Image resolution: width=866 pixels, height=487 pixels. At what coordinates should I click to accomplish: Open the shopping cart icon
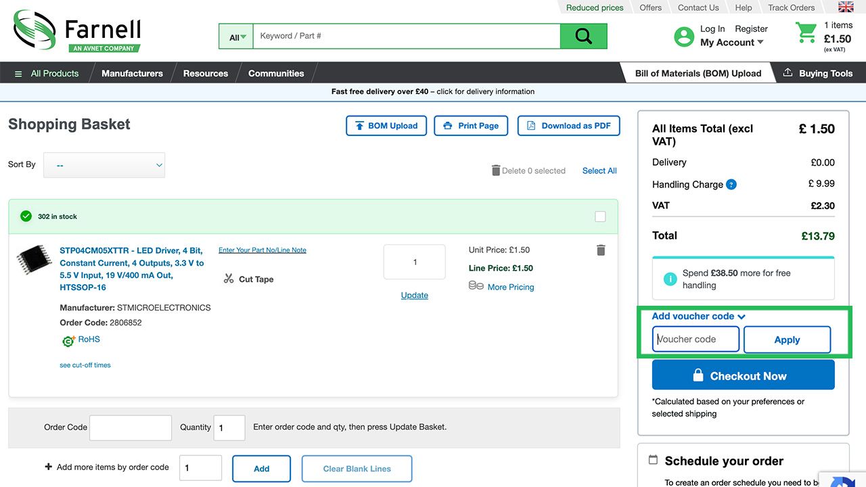tap(806, 32)
